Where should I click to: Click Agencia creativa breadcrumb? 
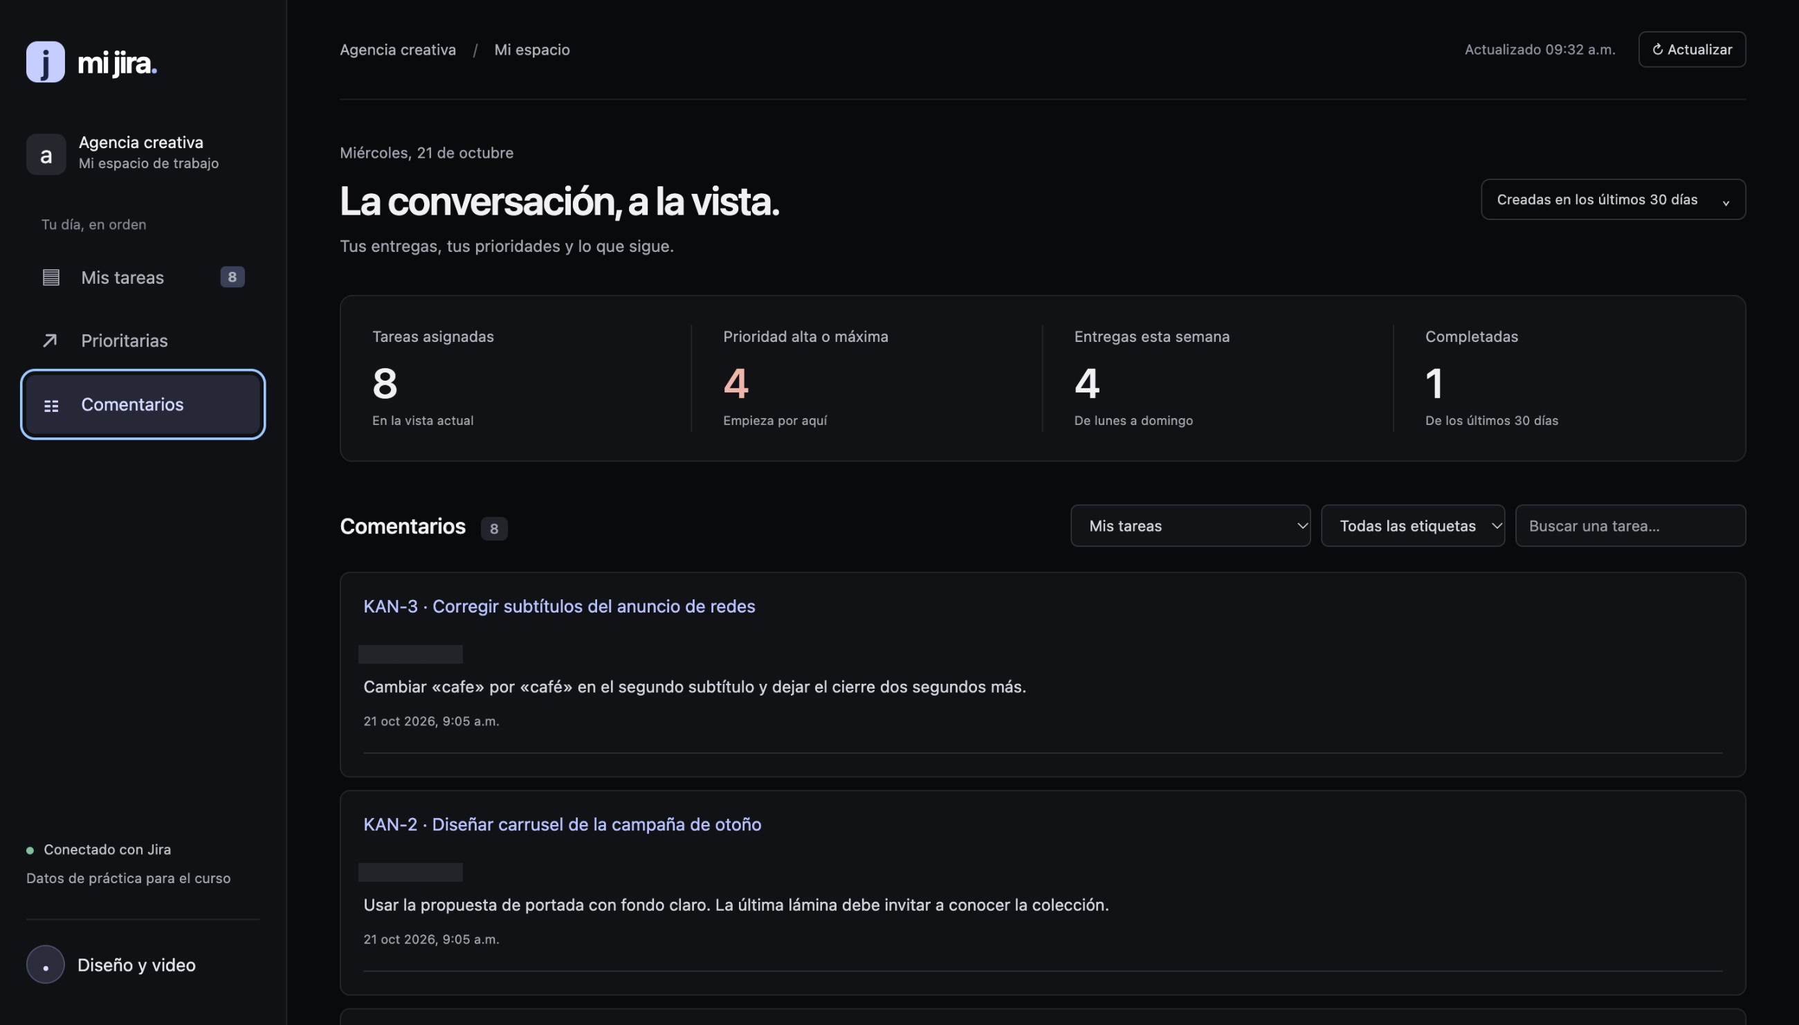point(398,49)
